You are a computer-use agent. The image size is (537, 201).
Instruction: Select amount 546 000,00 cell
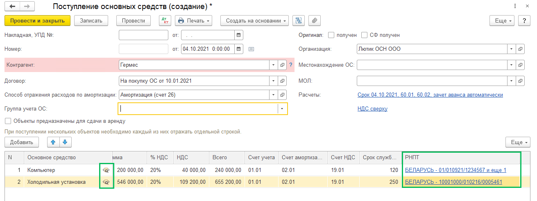pos(129,182)
